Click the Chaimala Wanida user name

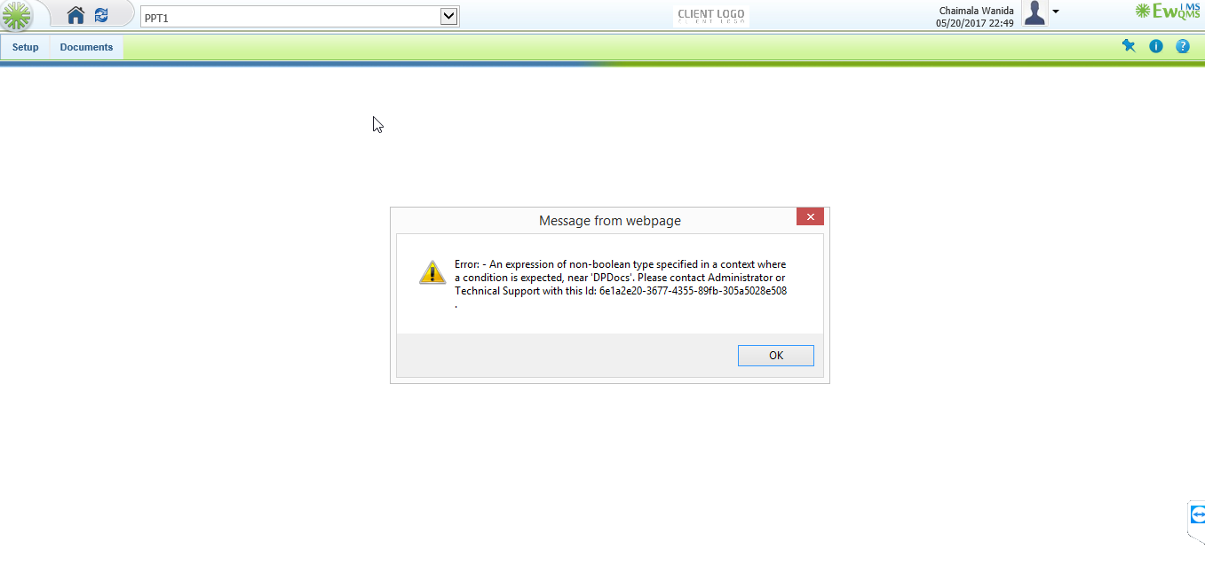977,11
